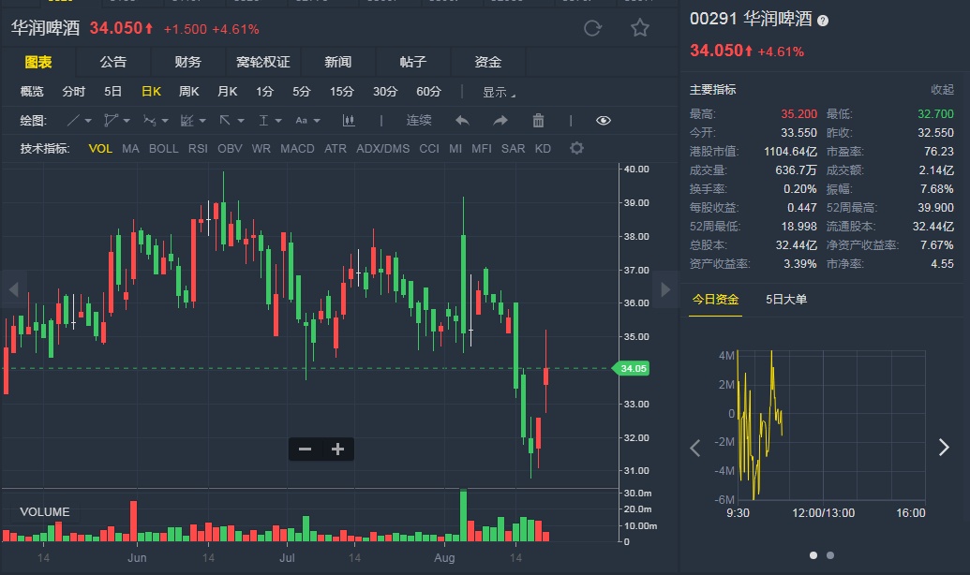Add 华润啤酒 to favorites with star
Screen dimensions: 970x575
click(640, 28)
